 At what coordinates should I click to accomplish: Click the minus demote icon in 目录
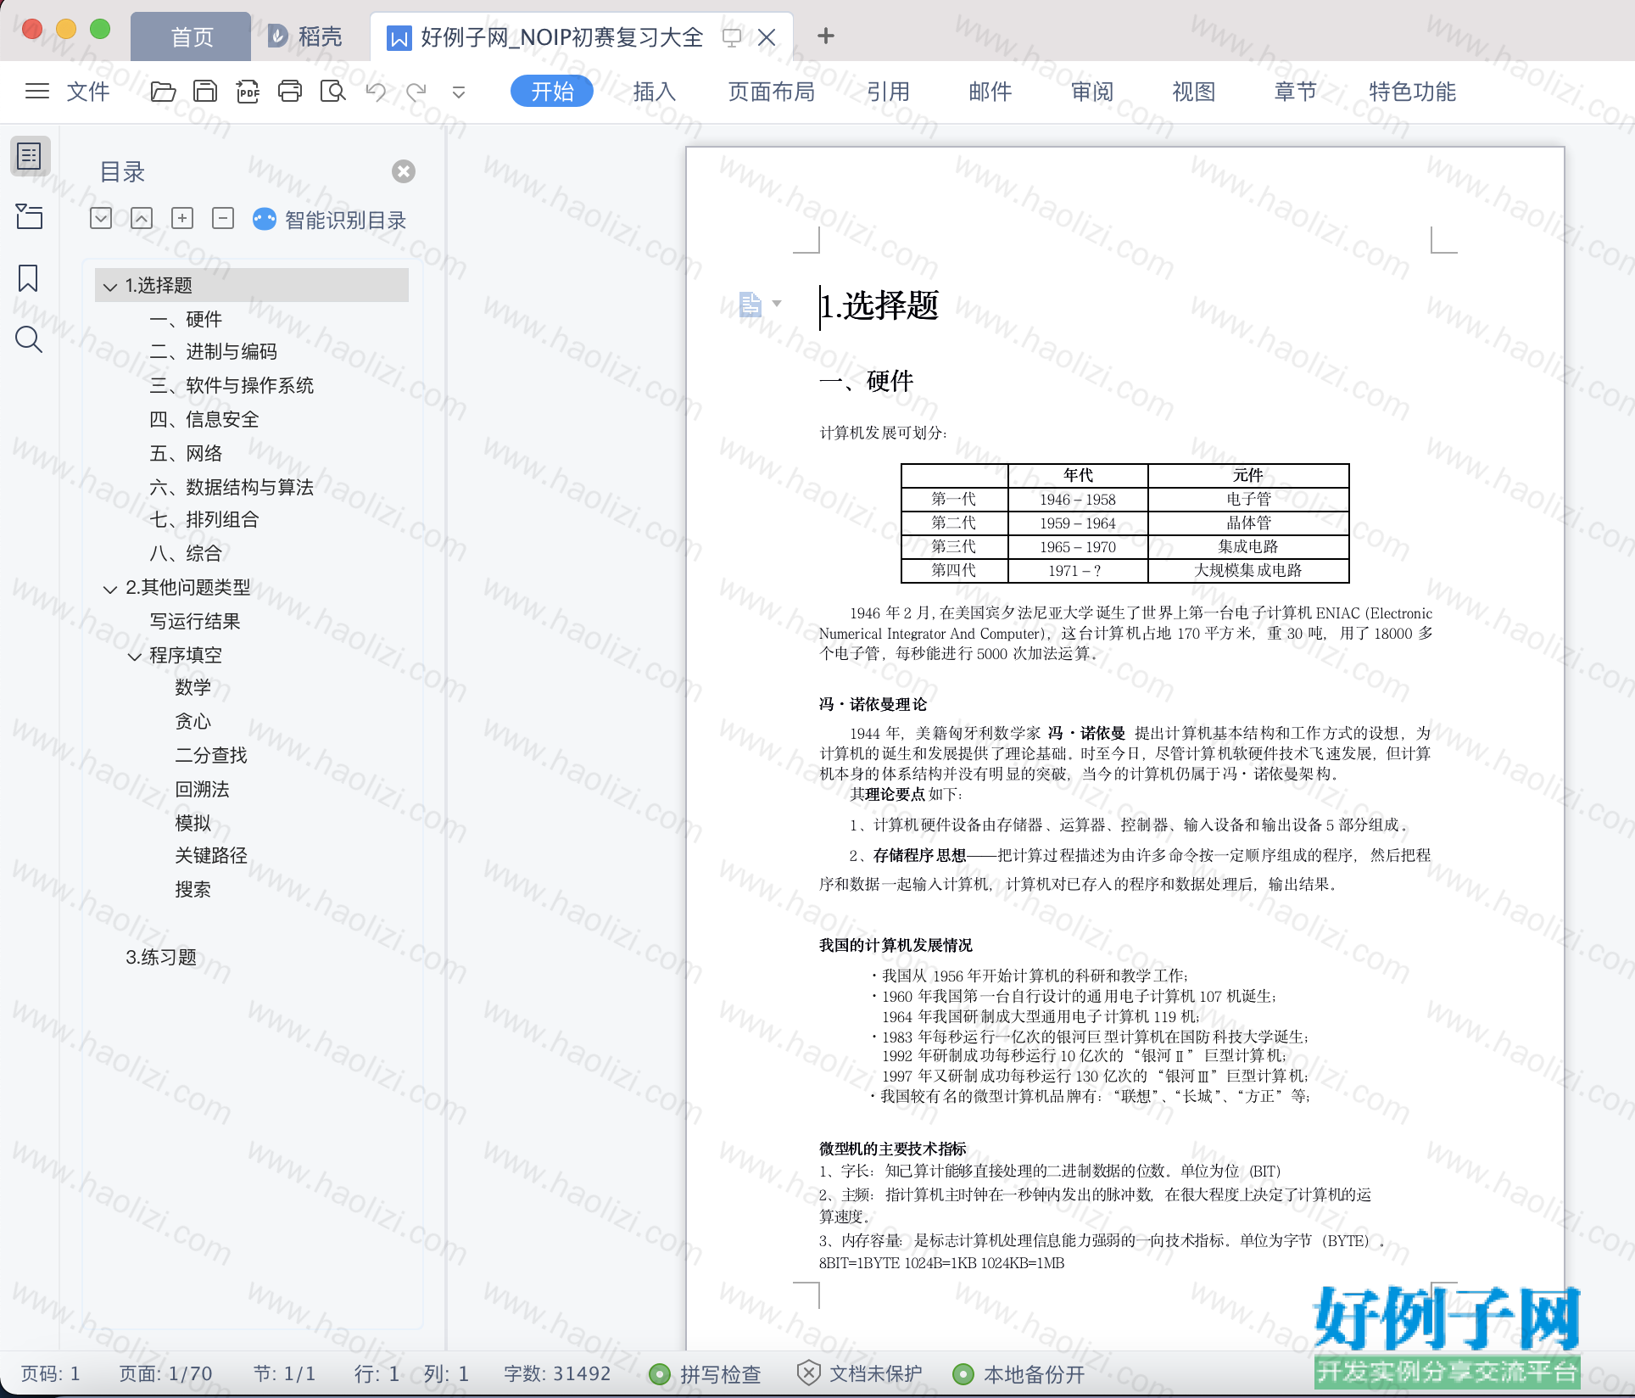(x=223, y=218)
